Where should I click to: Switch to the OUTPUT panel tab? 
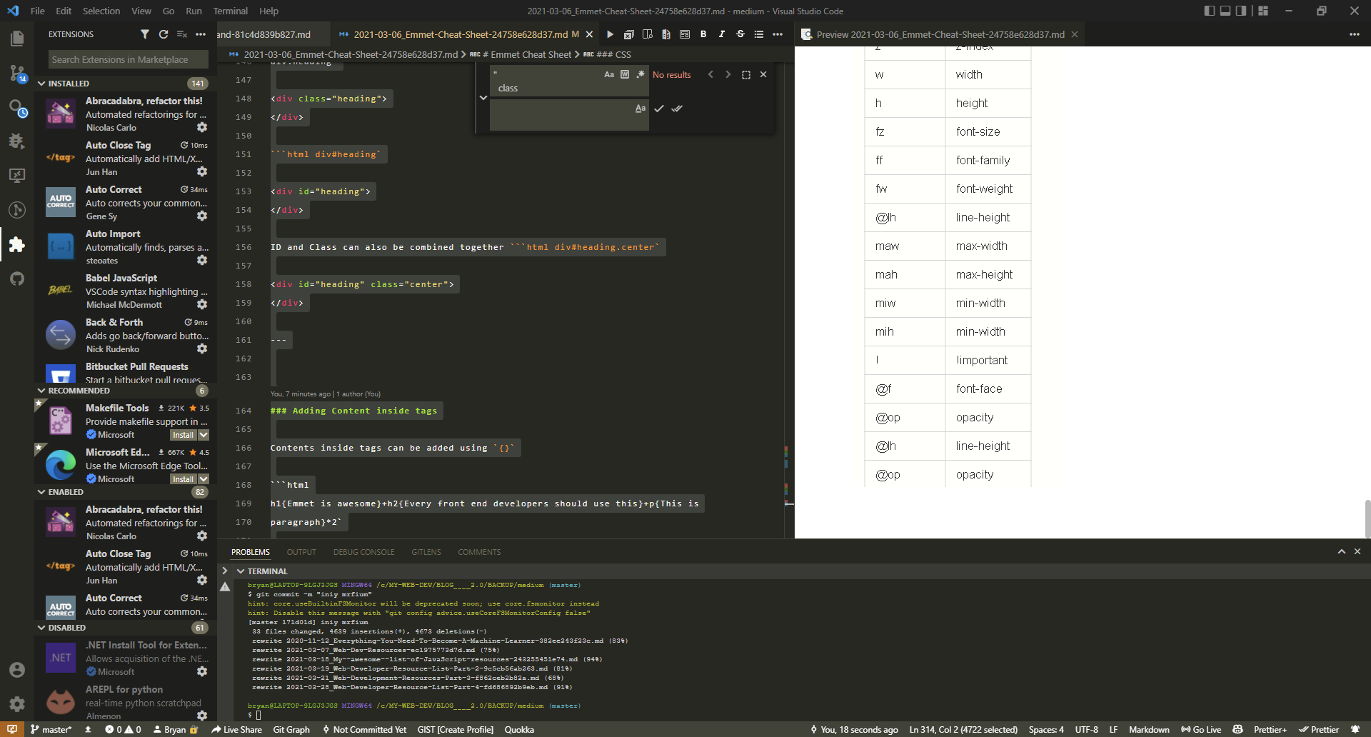click(301, 552)
